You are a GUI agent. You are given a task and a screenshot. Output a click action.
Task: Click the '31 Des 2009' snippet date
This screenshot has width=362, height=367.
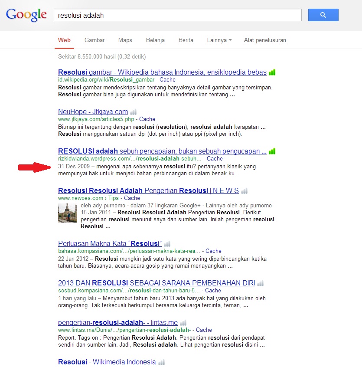click(x=74, y=167)
